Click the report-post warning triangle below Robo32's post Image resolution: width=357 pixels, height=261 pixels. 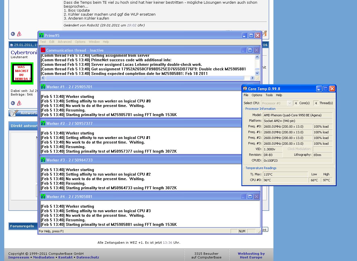pos(19,34)
